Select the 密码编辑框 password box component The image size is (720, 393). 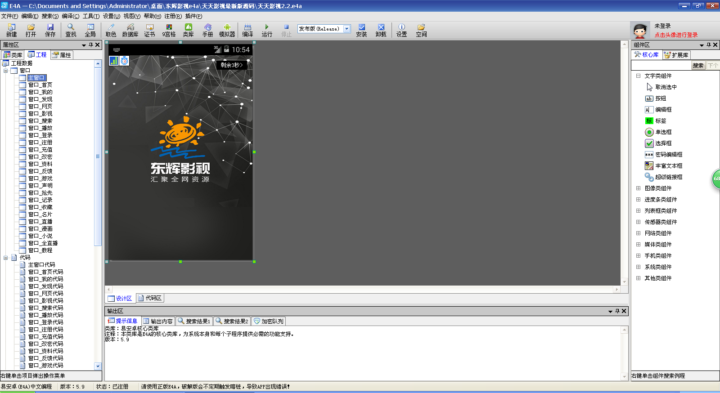click(x=664, y=155)
